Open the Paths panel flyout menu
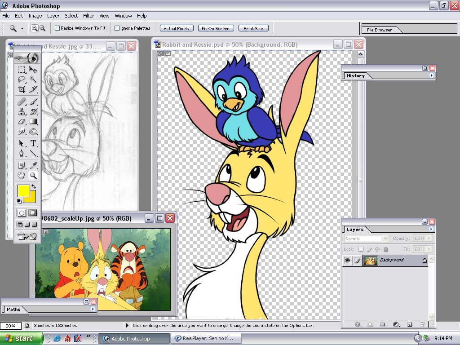Screen dimensions: 460x345 [93, 309]
